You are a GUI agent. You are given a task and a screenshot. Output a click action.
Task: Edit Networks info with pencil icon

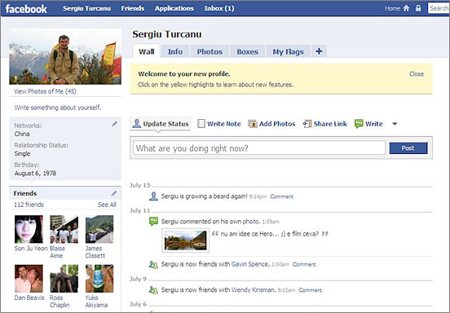[x=114, y=124]
